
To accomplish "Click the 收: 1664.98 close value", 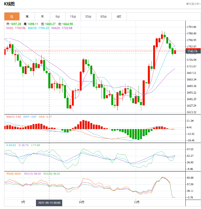I will (66, 24).
